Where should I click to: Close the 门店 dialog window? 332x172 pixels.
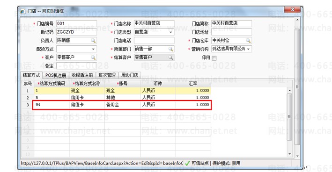[292, 9]
